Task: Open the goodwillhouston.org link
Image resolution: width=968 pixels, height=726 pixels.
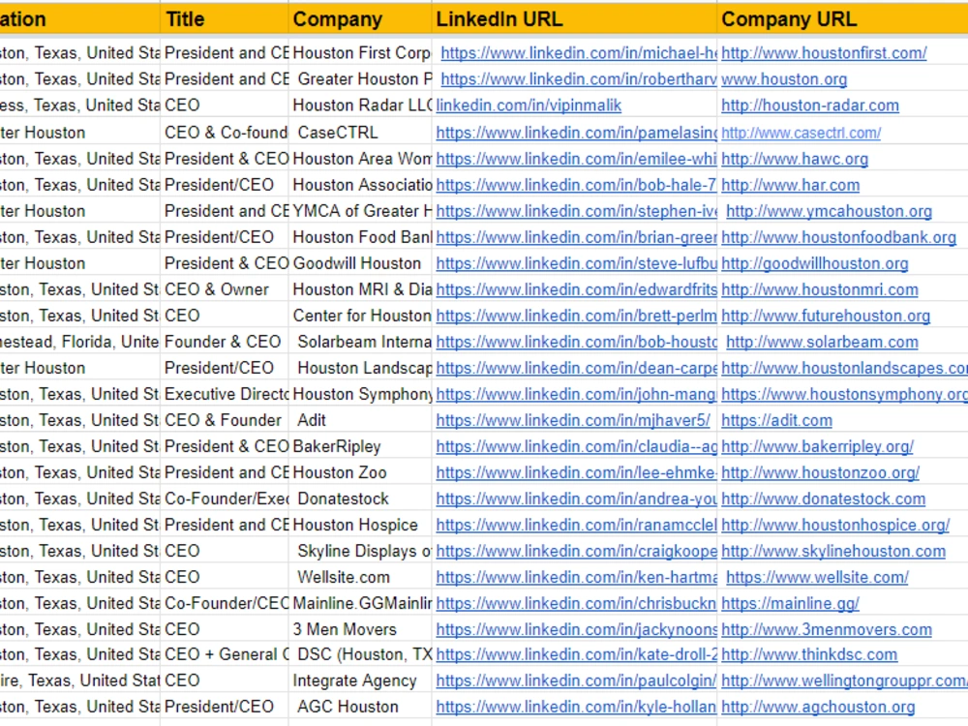Action: click(814, 263)
